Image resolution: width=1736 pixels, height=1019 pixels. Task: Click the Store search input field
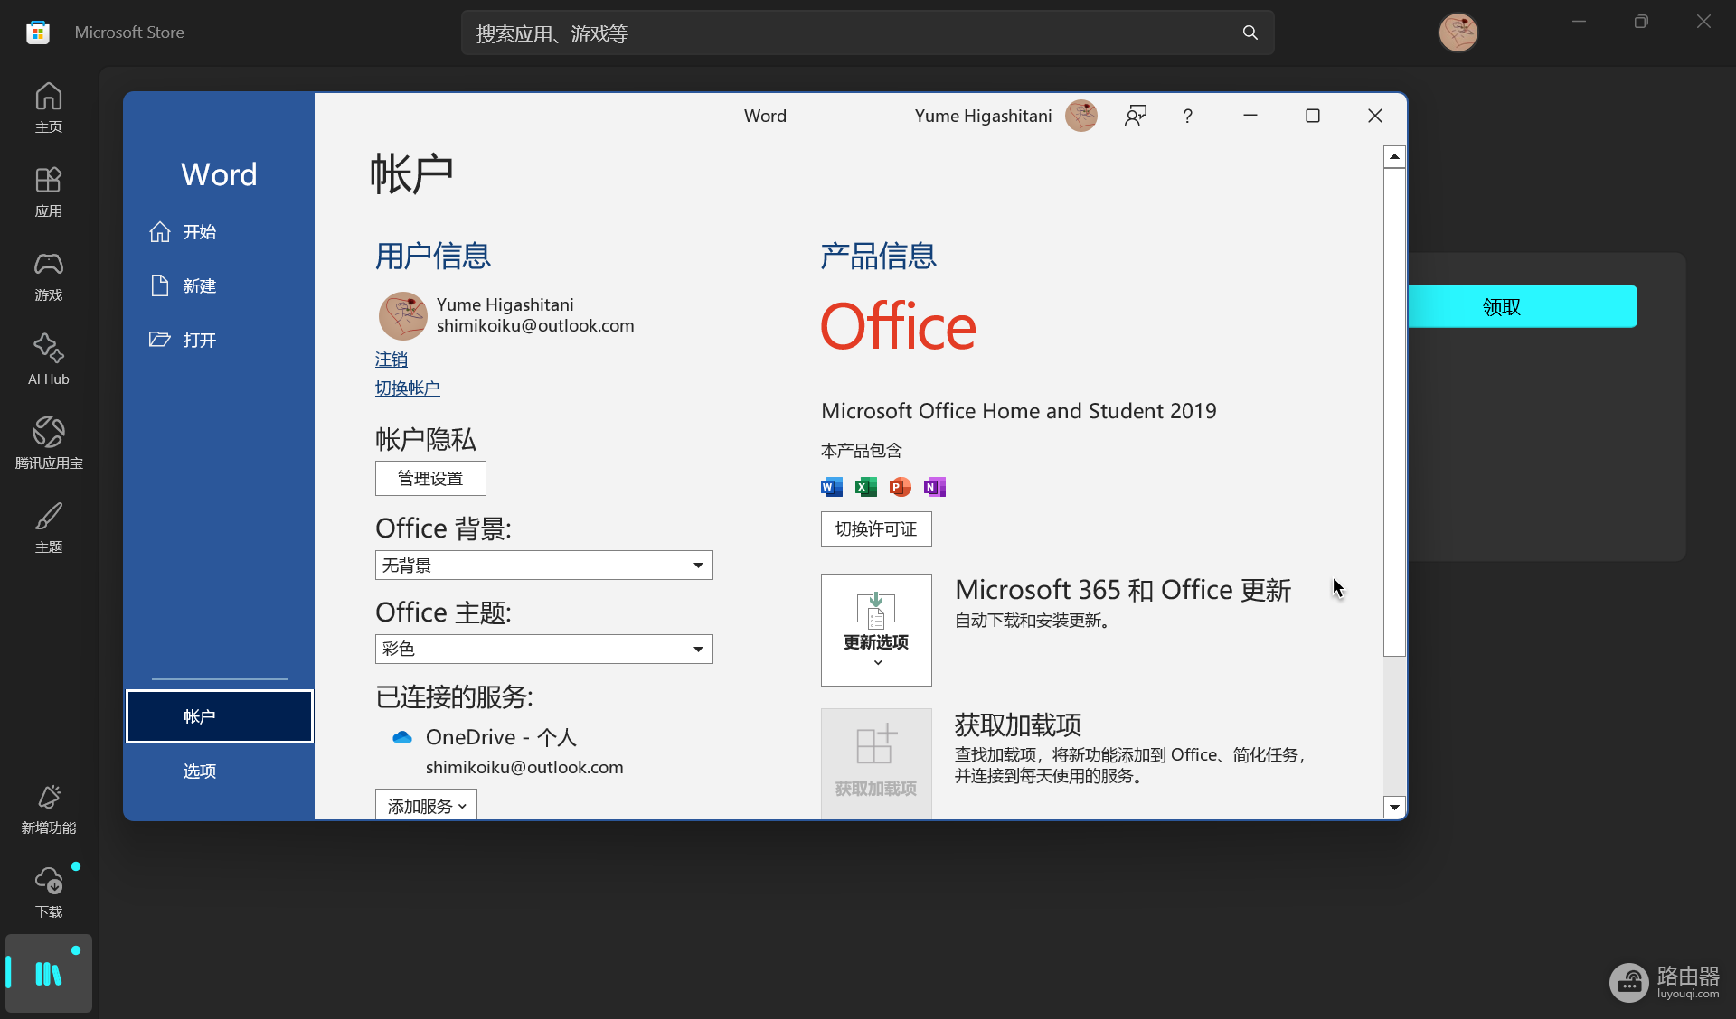[868, 33]
